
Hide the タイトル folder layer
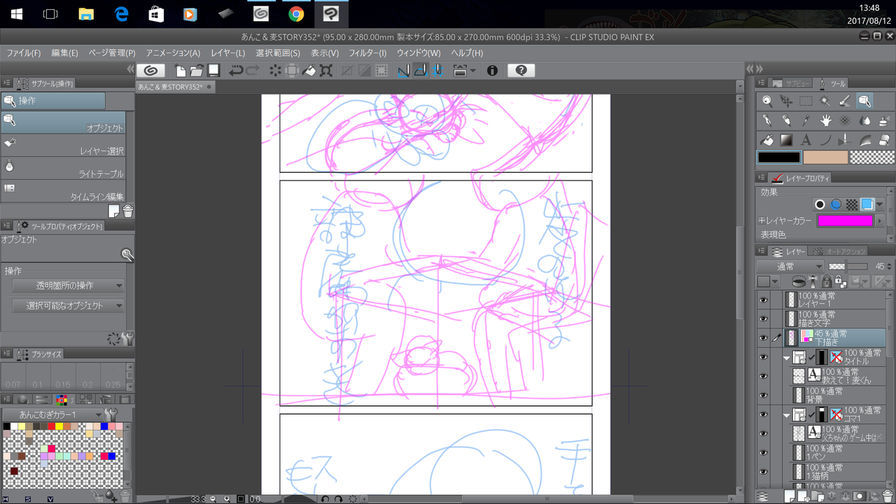(x=763, y=357)
